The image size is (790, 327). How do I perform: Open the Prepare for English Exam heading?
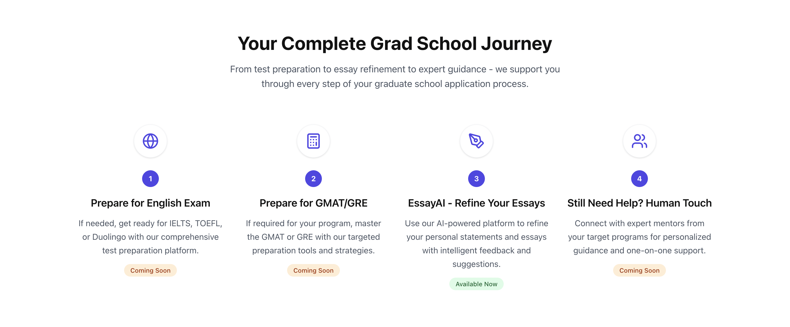click(150, 203)
